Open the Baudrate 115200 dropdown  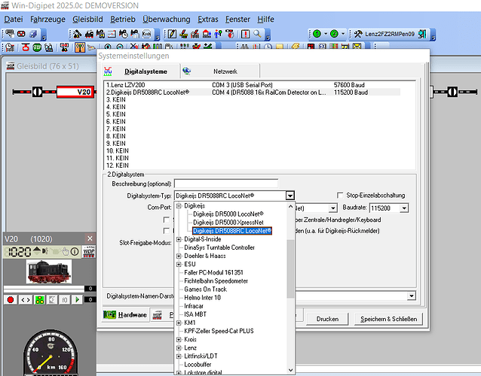click(404, 208)
